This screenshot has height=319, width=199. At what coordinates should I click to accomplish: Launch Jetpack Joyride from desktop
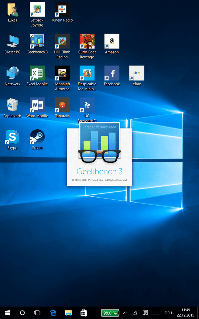pos(37,9)
